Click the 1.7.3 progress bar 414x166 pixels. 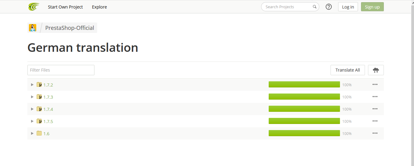304,97
